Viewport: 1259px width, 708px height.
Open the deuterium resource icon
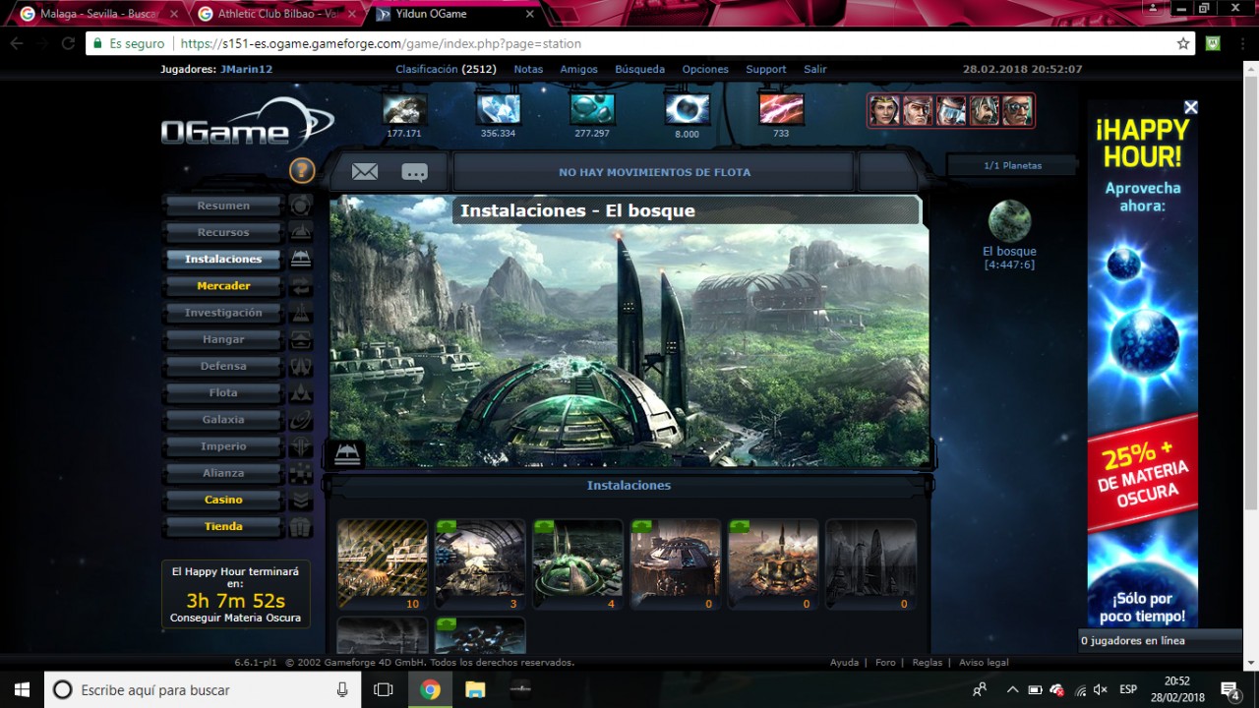point(592,108)
